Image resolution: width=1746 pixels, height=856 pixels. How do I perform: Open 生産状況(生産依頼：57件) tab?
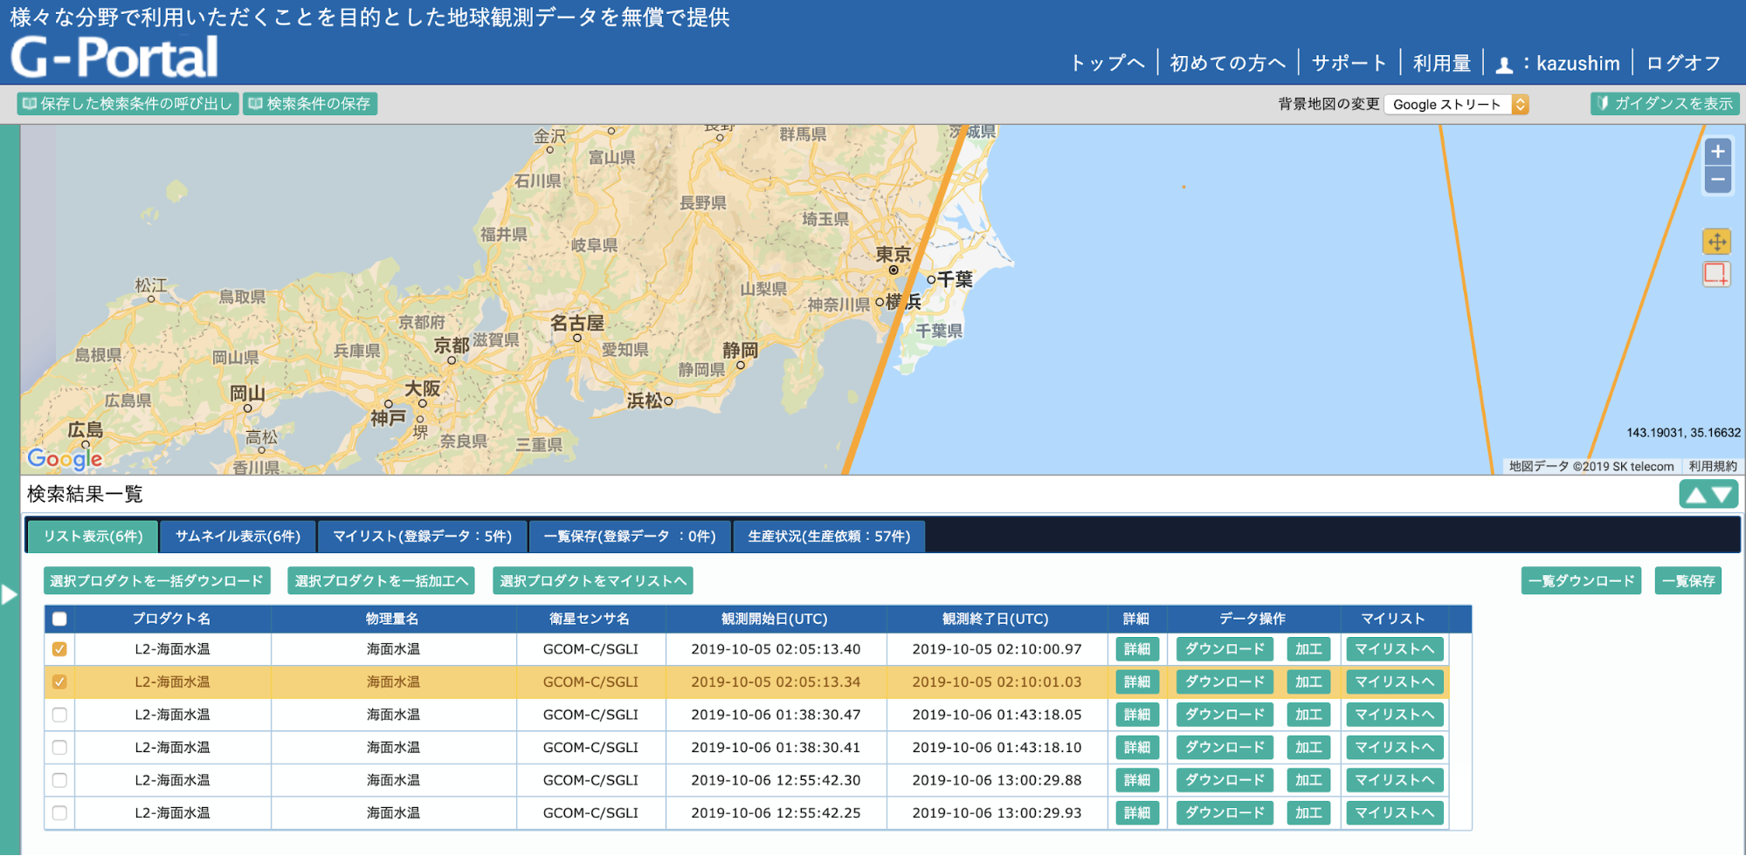[x=829, y=536]
